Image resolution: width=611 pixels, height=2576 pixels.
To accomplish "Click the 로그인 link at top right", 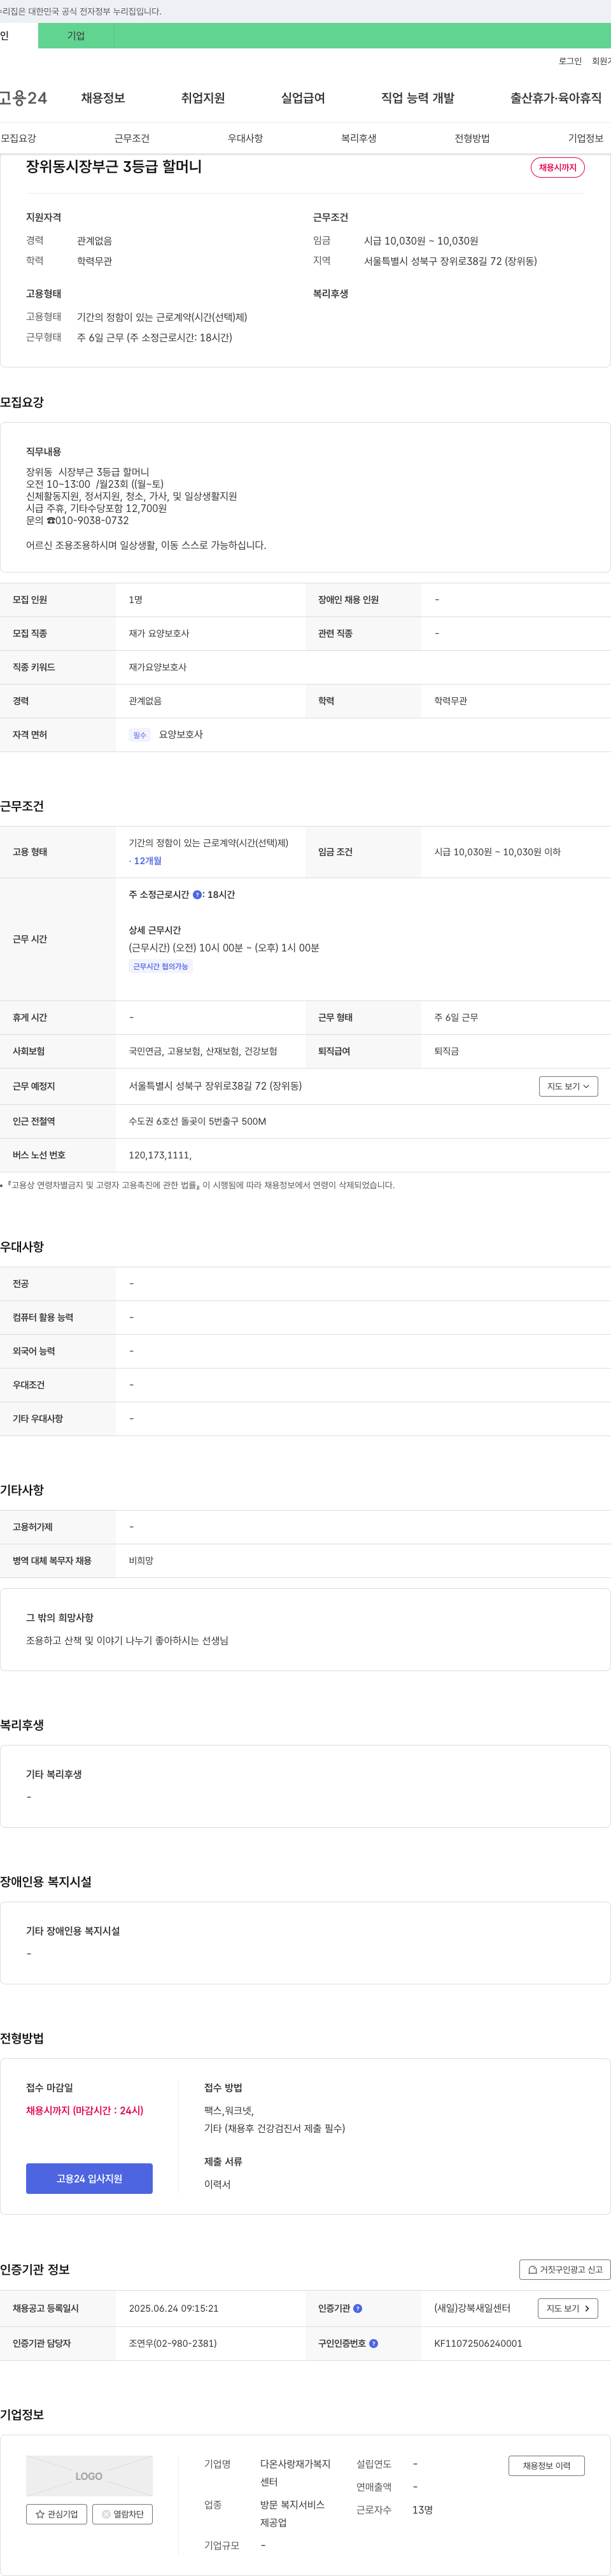I will pos(570,61).
